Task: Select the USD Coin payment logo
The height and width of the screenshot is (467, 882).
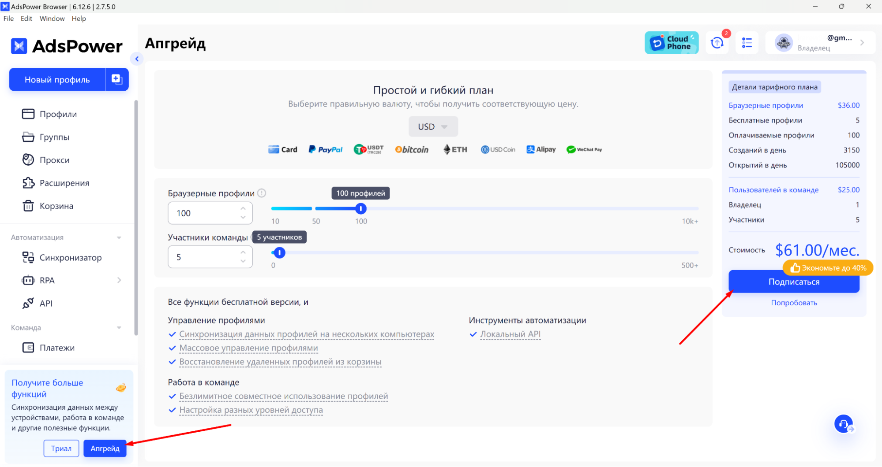Action: 498,149
